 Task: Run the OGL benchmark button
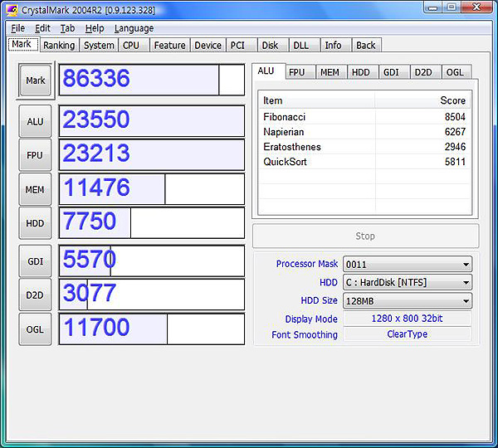35,329
